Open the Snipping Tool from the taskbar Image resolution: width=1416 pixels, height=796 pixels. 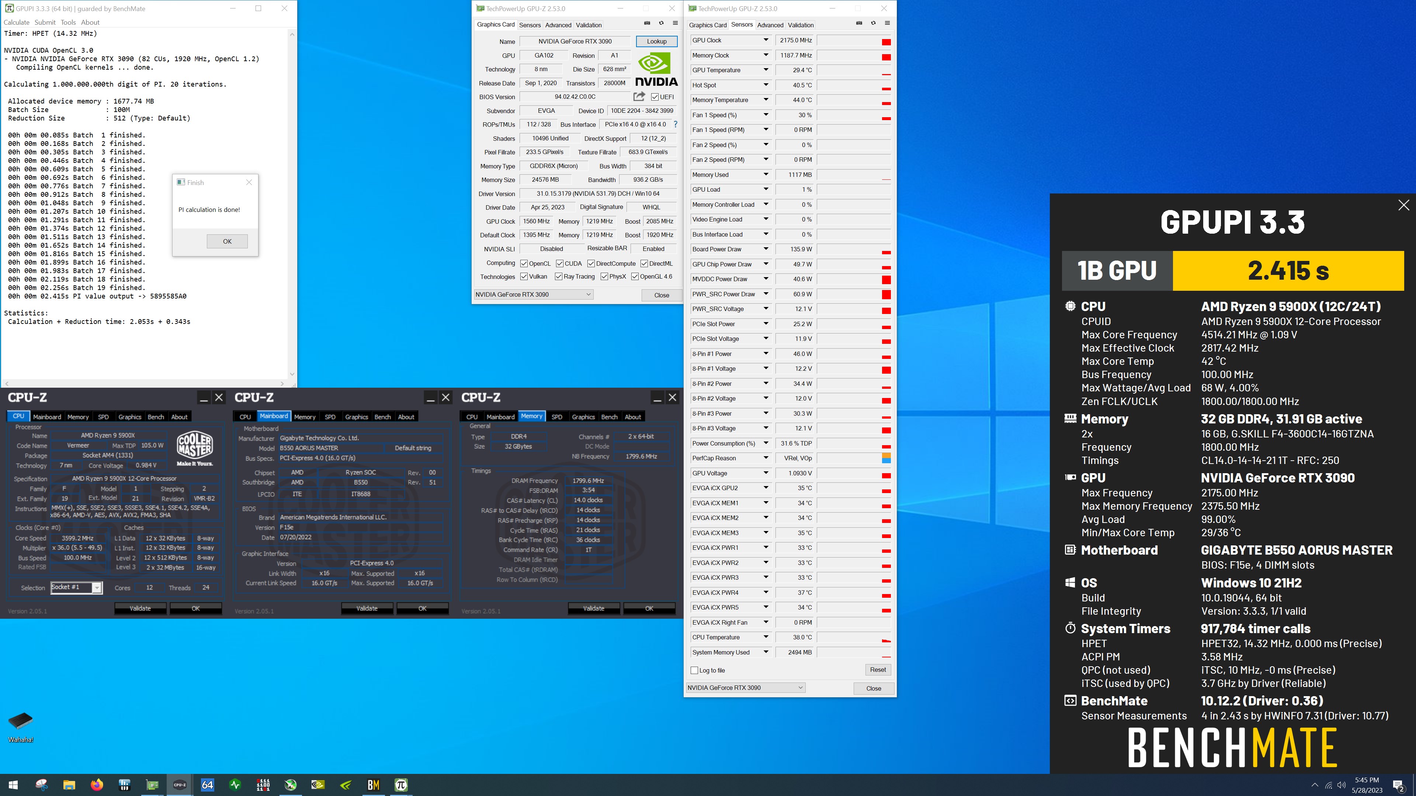(41, 785)
